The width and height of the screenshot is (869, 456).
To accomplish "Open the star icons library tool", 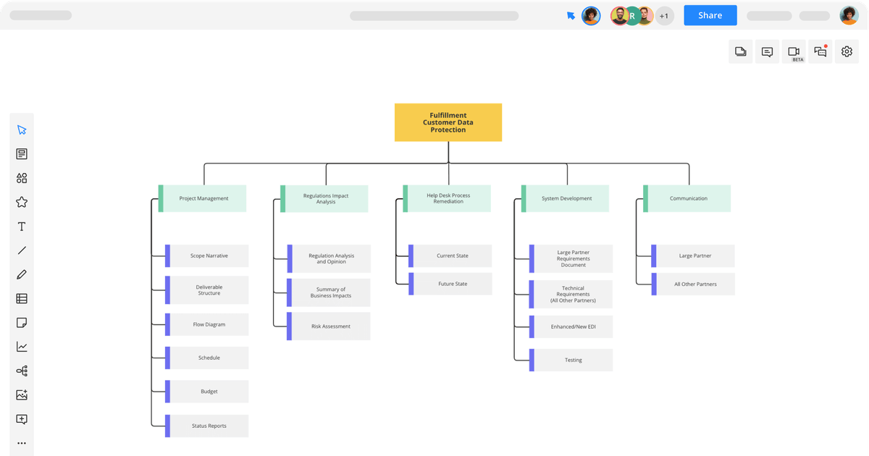I will 22,203.
